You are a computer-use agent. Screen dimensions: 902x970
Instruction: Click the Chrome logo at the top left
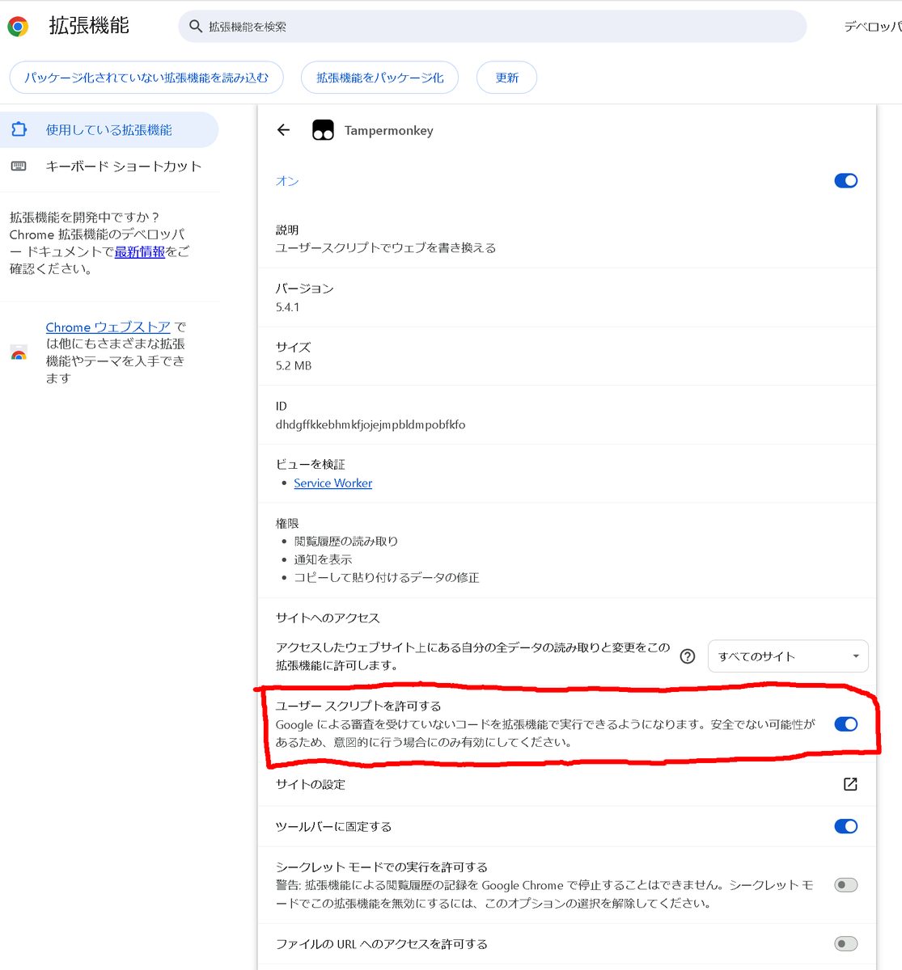pyautogui.click(x=16, y=25)
